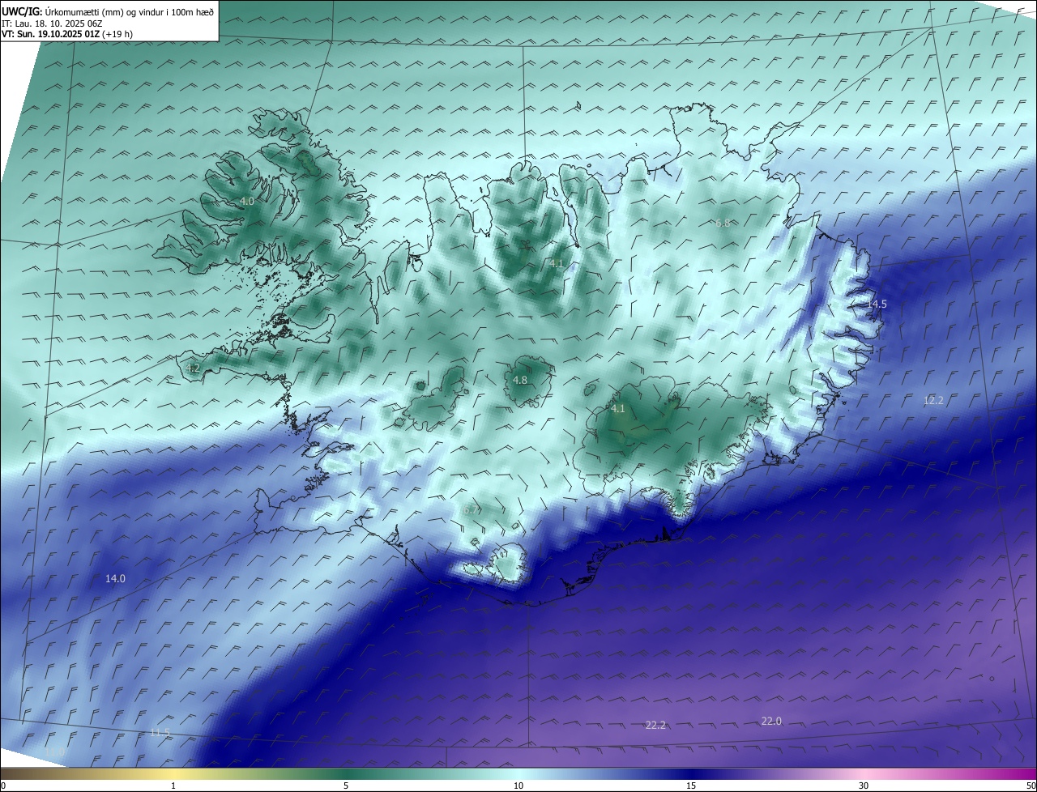
Task: Click the 0 tick on the colour scale
Action: point(3,786)
